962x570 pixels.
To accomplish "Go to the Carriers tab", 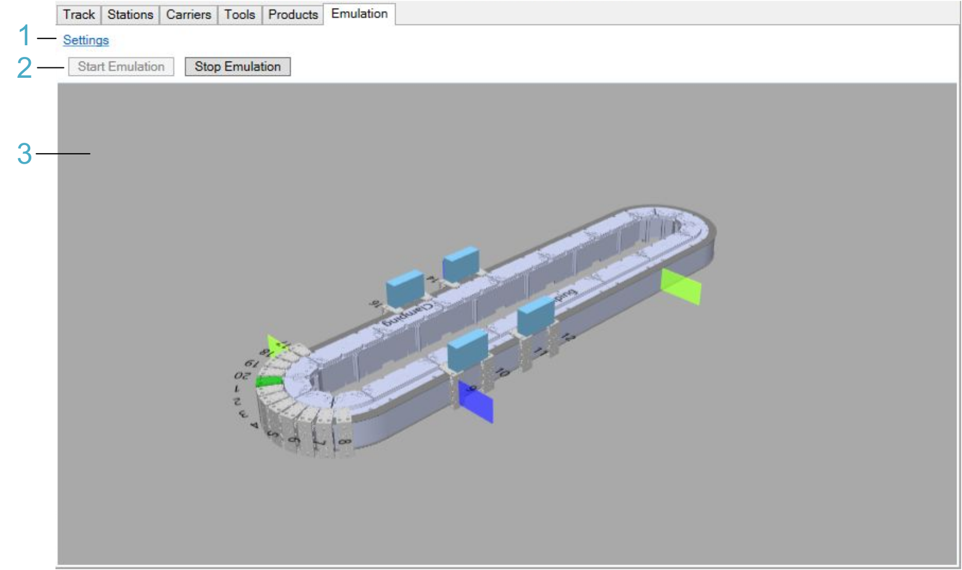I will tap(188, 15).
